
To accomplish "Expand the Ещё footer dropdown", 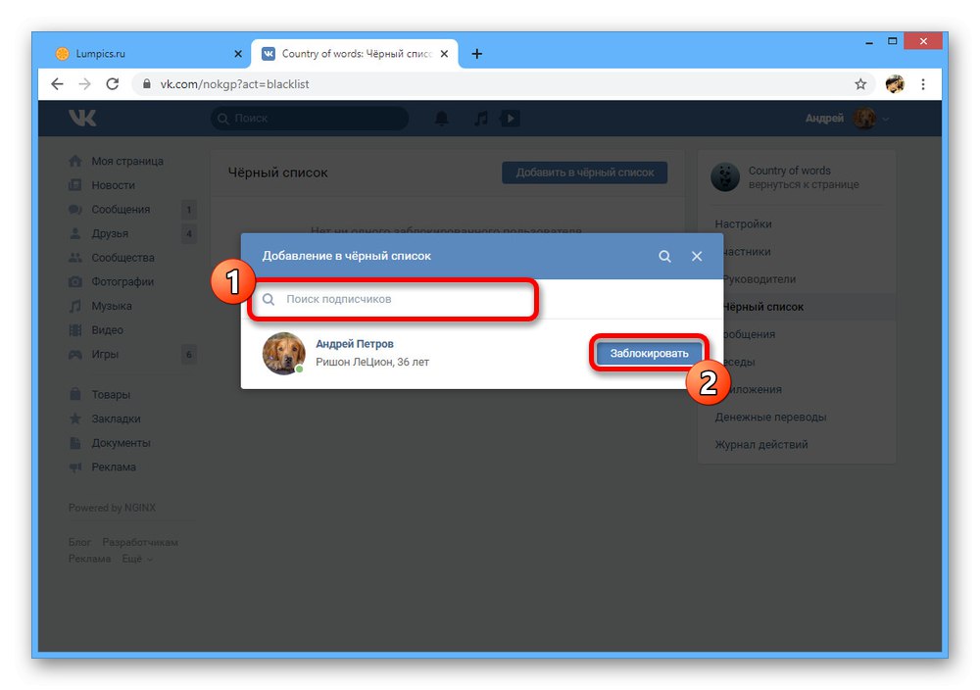I will (137, 559).
